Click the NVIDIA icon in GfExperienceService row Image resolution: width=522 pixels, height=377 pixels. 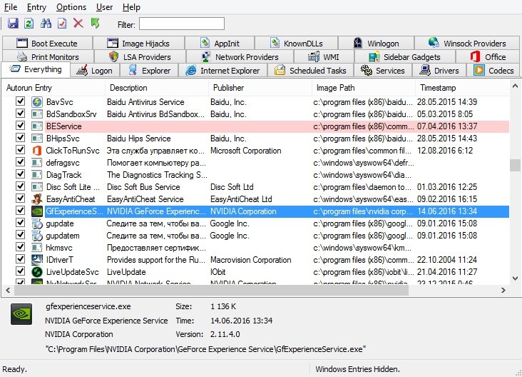click(x=37, y=211)
